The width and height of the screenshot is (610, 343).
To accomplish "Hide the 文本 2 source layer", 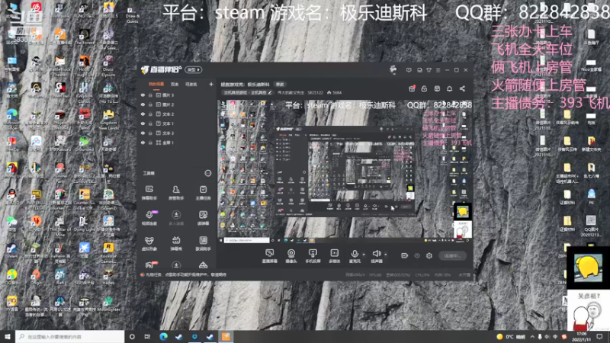I will pyautogui.click(x=143, y=114).
